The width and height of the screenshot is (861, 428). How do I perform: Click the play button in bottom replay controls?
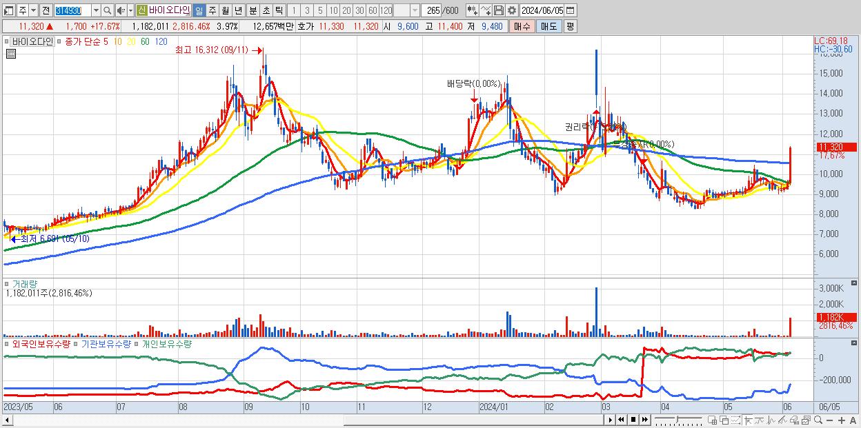pyautogui.click(x=611, y=420)
